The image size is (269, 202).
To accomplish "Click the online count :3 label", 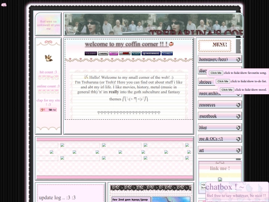I will coord(48,86).
